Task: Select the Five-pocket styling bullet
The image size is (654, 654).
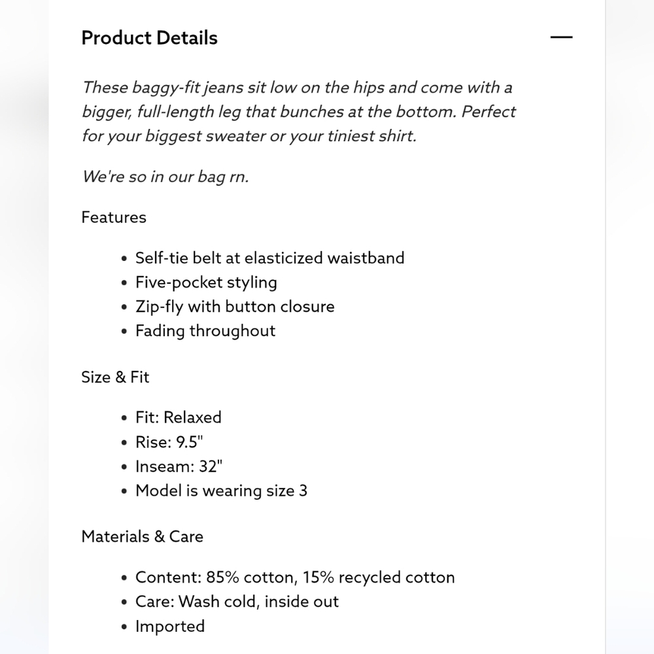Action: click(206, 283)
